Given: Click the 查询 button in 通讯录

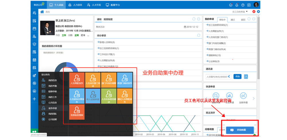Looking at the screenshot, I should (237, 77).
